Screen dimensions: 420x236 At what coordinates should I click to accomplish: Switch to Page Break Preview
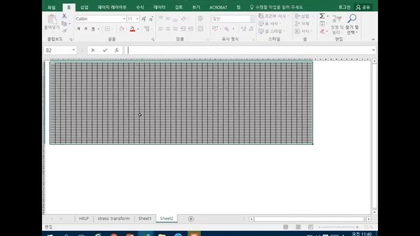[310, 227]
